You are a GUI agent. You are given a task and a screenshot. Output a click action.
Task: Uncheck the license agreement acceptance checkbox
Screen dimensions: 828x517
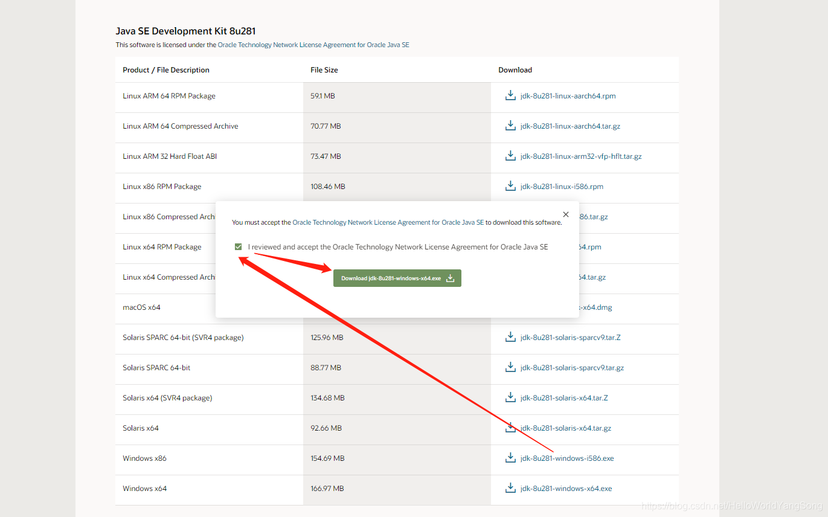coord(239,247)
